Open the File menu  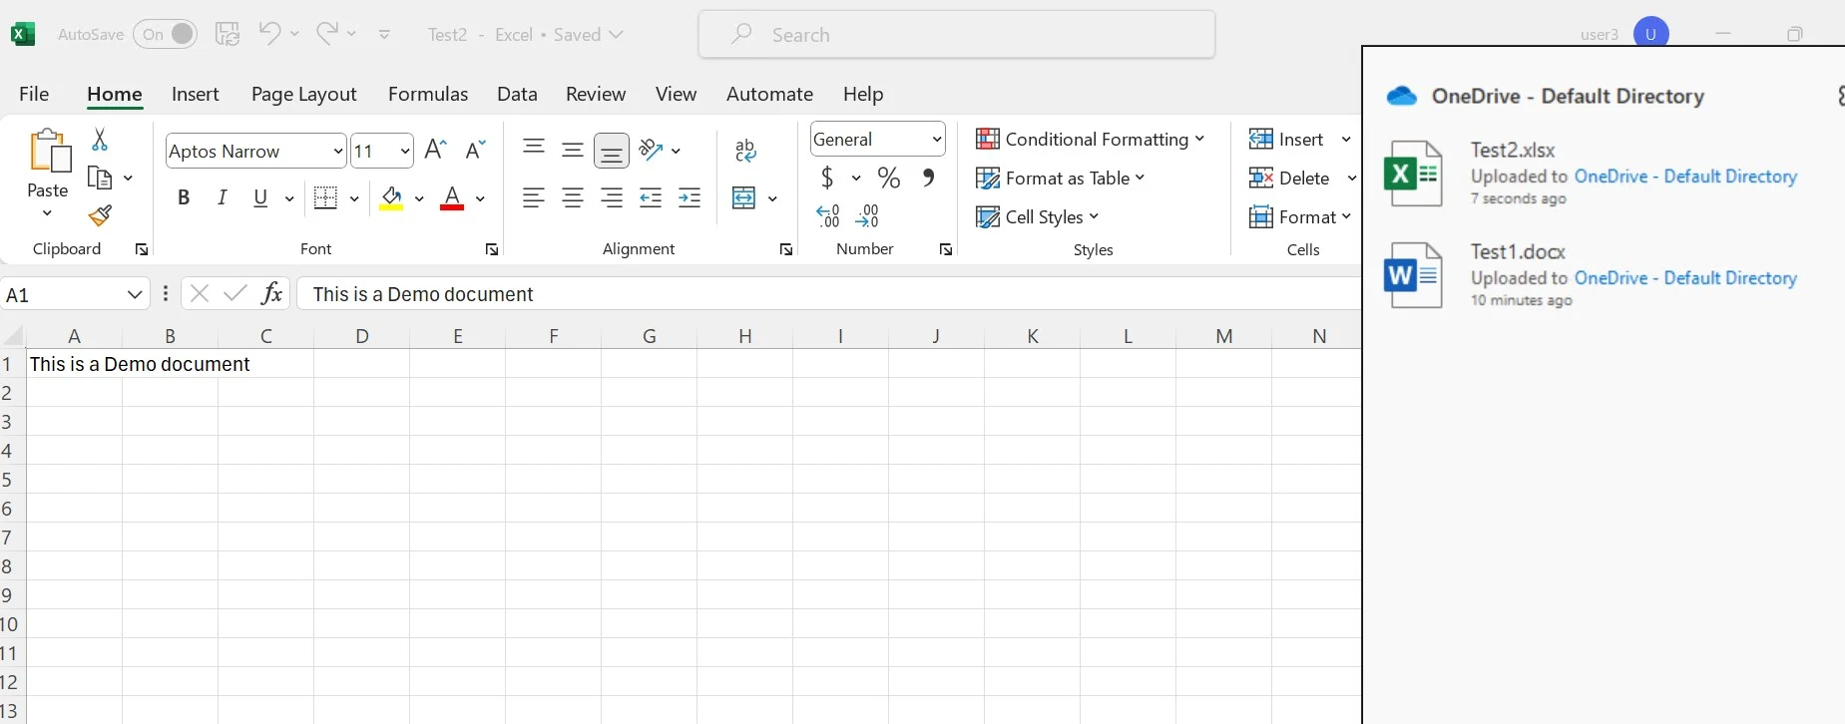[x=34, y=94]
